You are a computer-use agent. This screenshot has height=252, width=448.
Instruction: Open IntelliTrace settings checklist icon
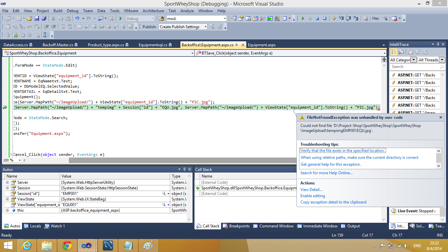coord(411,52)
